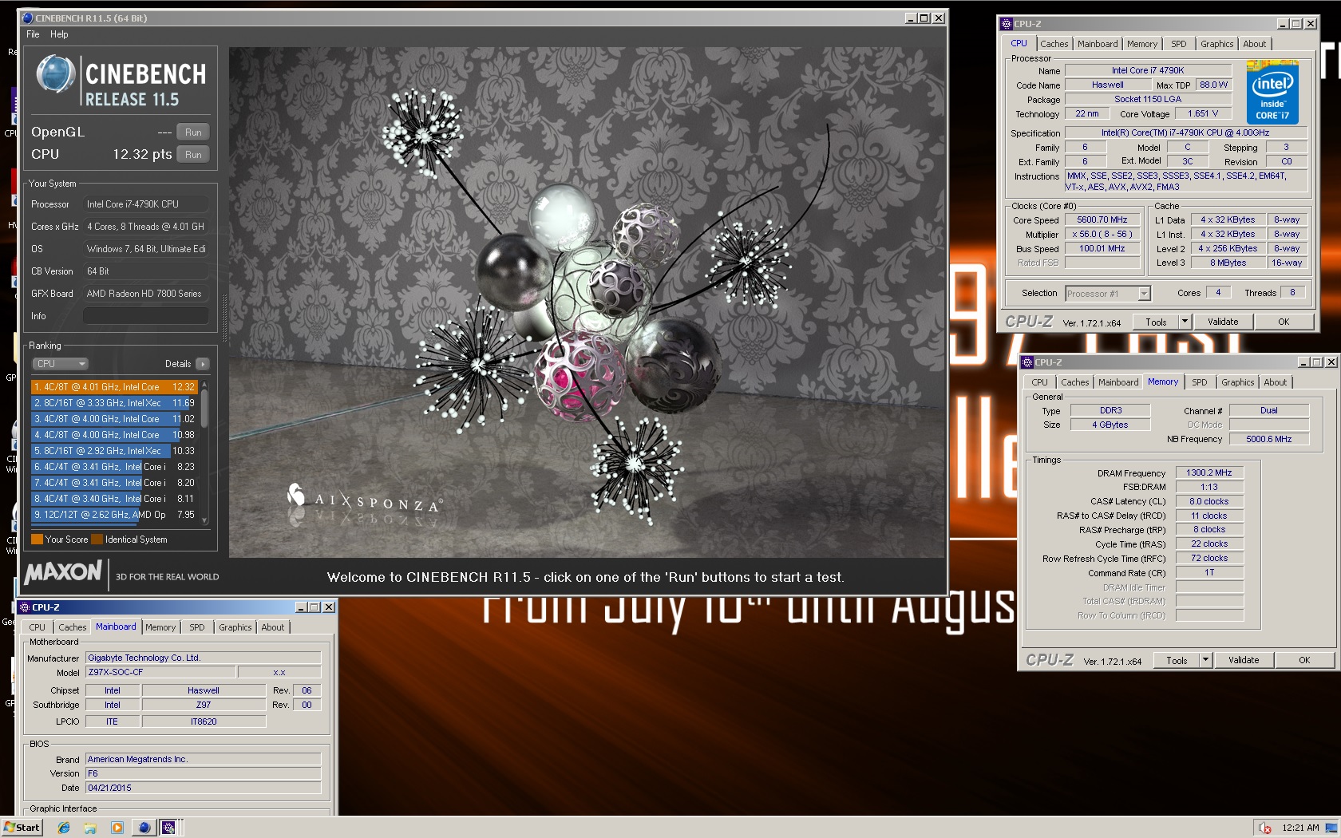Click Core Voltage value 1.651 V
Screen dimensions: 1341x838
(1202, 114)
